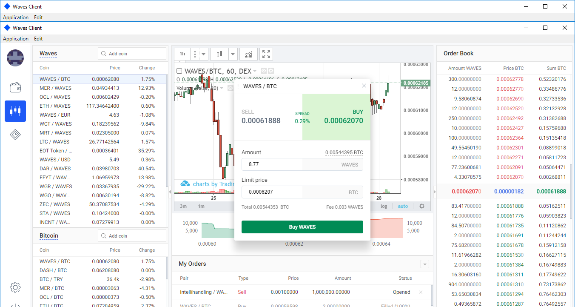Toggle visibility eye of WAVES/BTC series
This screenshot has width=575, height=307.
(263, 71)
